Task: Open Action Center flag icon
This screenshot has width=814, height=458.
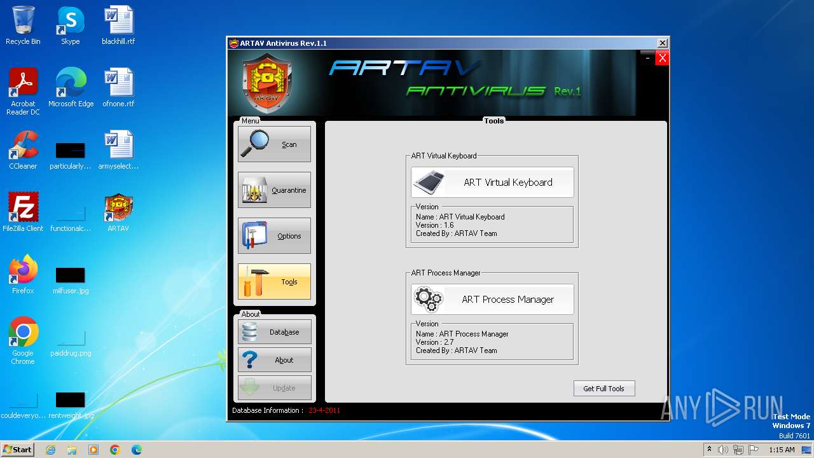Action: tap(754, 450)
